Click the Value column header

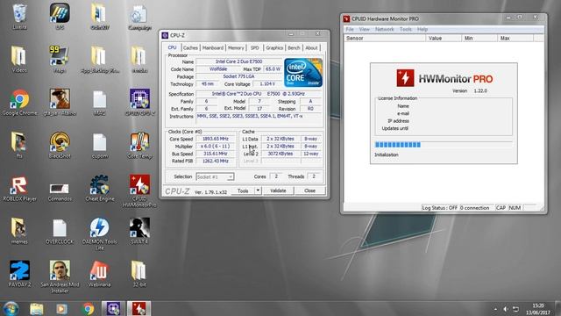[444, 38]
